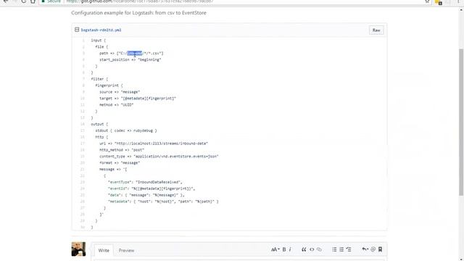Viewport: 464px width, 261px height.
Task: Switch to the Write tab
Action: pyautogui.click(x=104, y=250)
